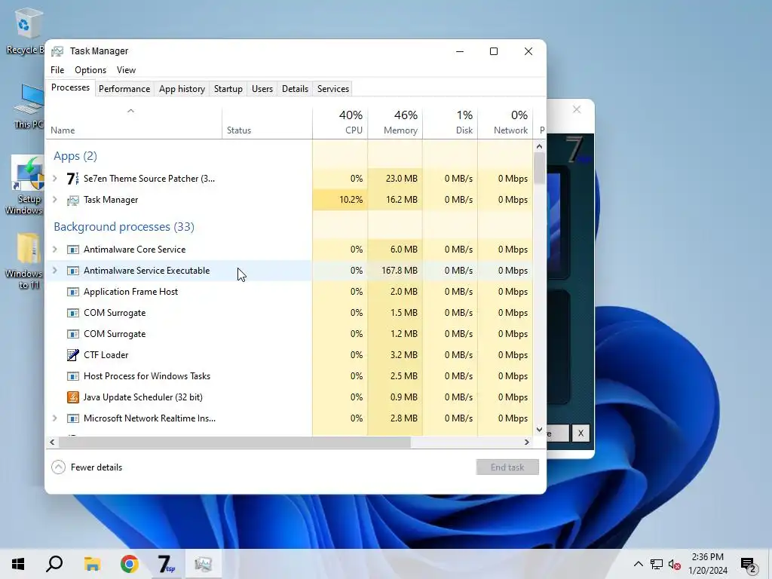The image size is (772, 579).
Task: Select the first COM Surrogate 1.5 MB row
Action: point(289,313)
